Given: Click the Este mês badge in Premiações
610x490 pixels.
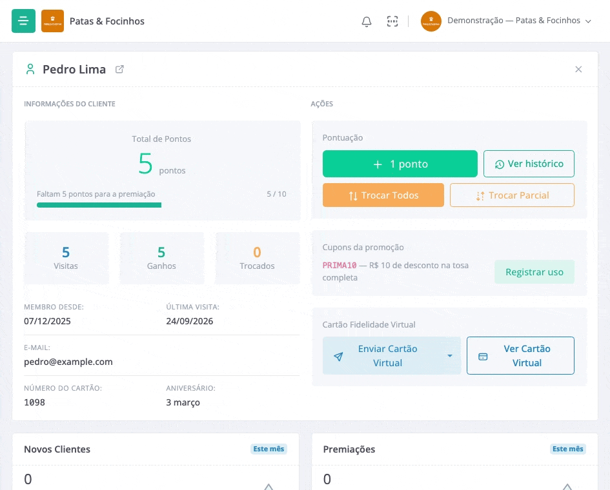Looking at the screenshot, I should pyautogui.click(x=567, y=449).
